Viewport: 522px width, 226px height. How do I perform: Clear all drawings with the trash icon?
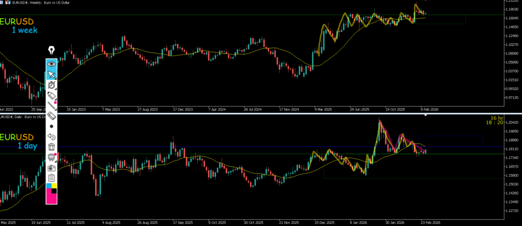(x=51, y=147)
